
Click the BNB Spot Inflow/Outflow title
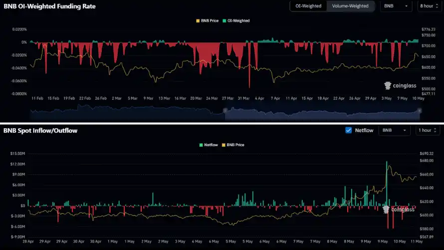[40, 131]
